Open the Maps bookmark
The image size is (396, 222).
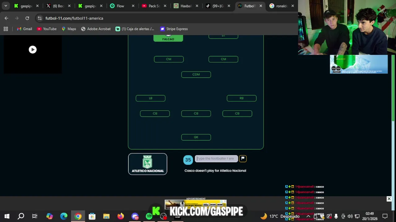click(x=69, y=29)
